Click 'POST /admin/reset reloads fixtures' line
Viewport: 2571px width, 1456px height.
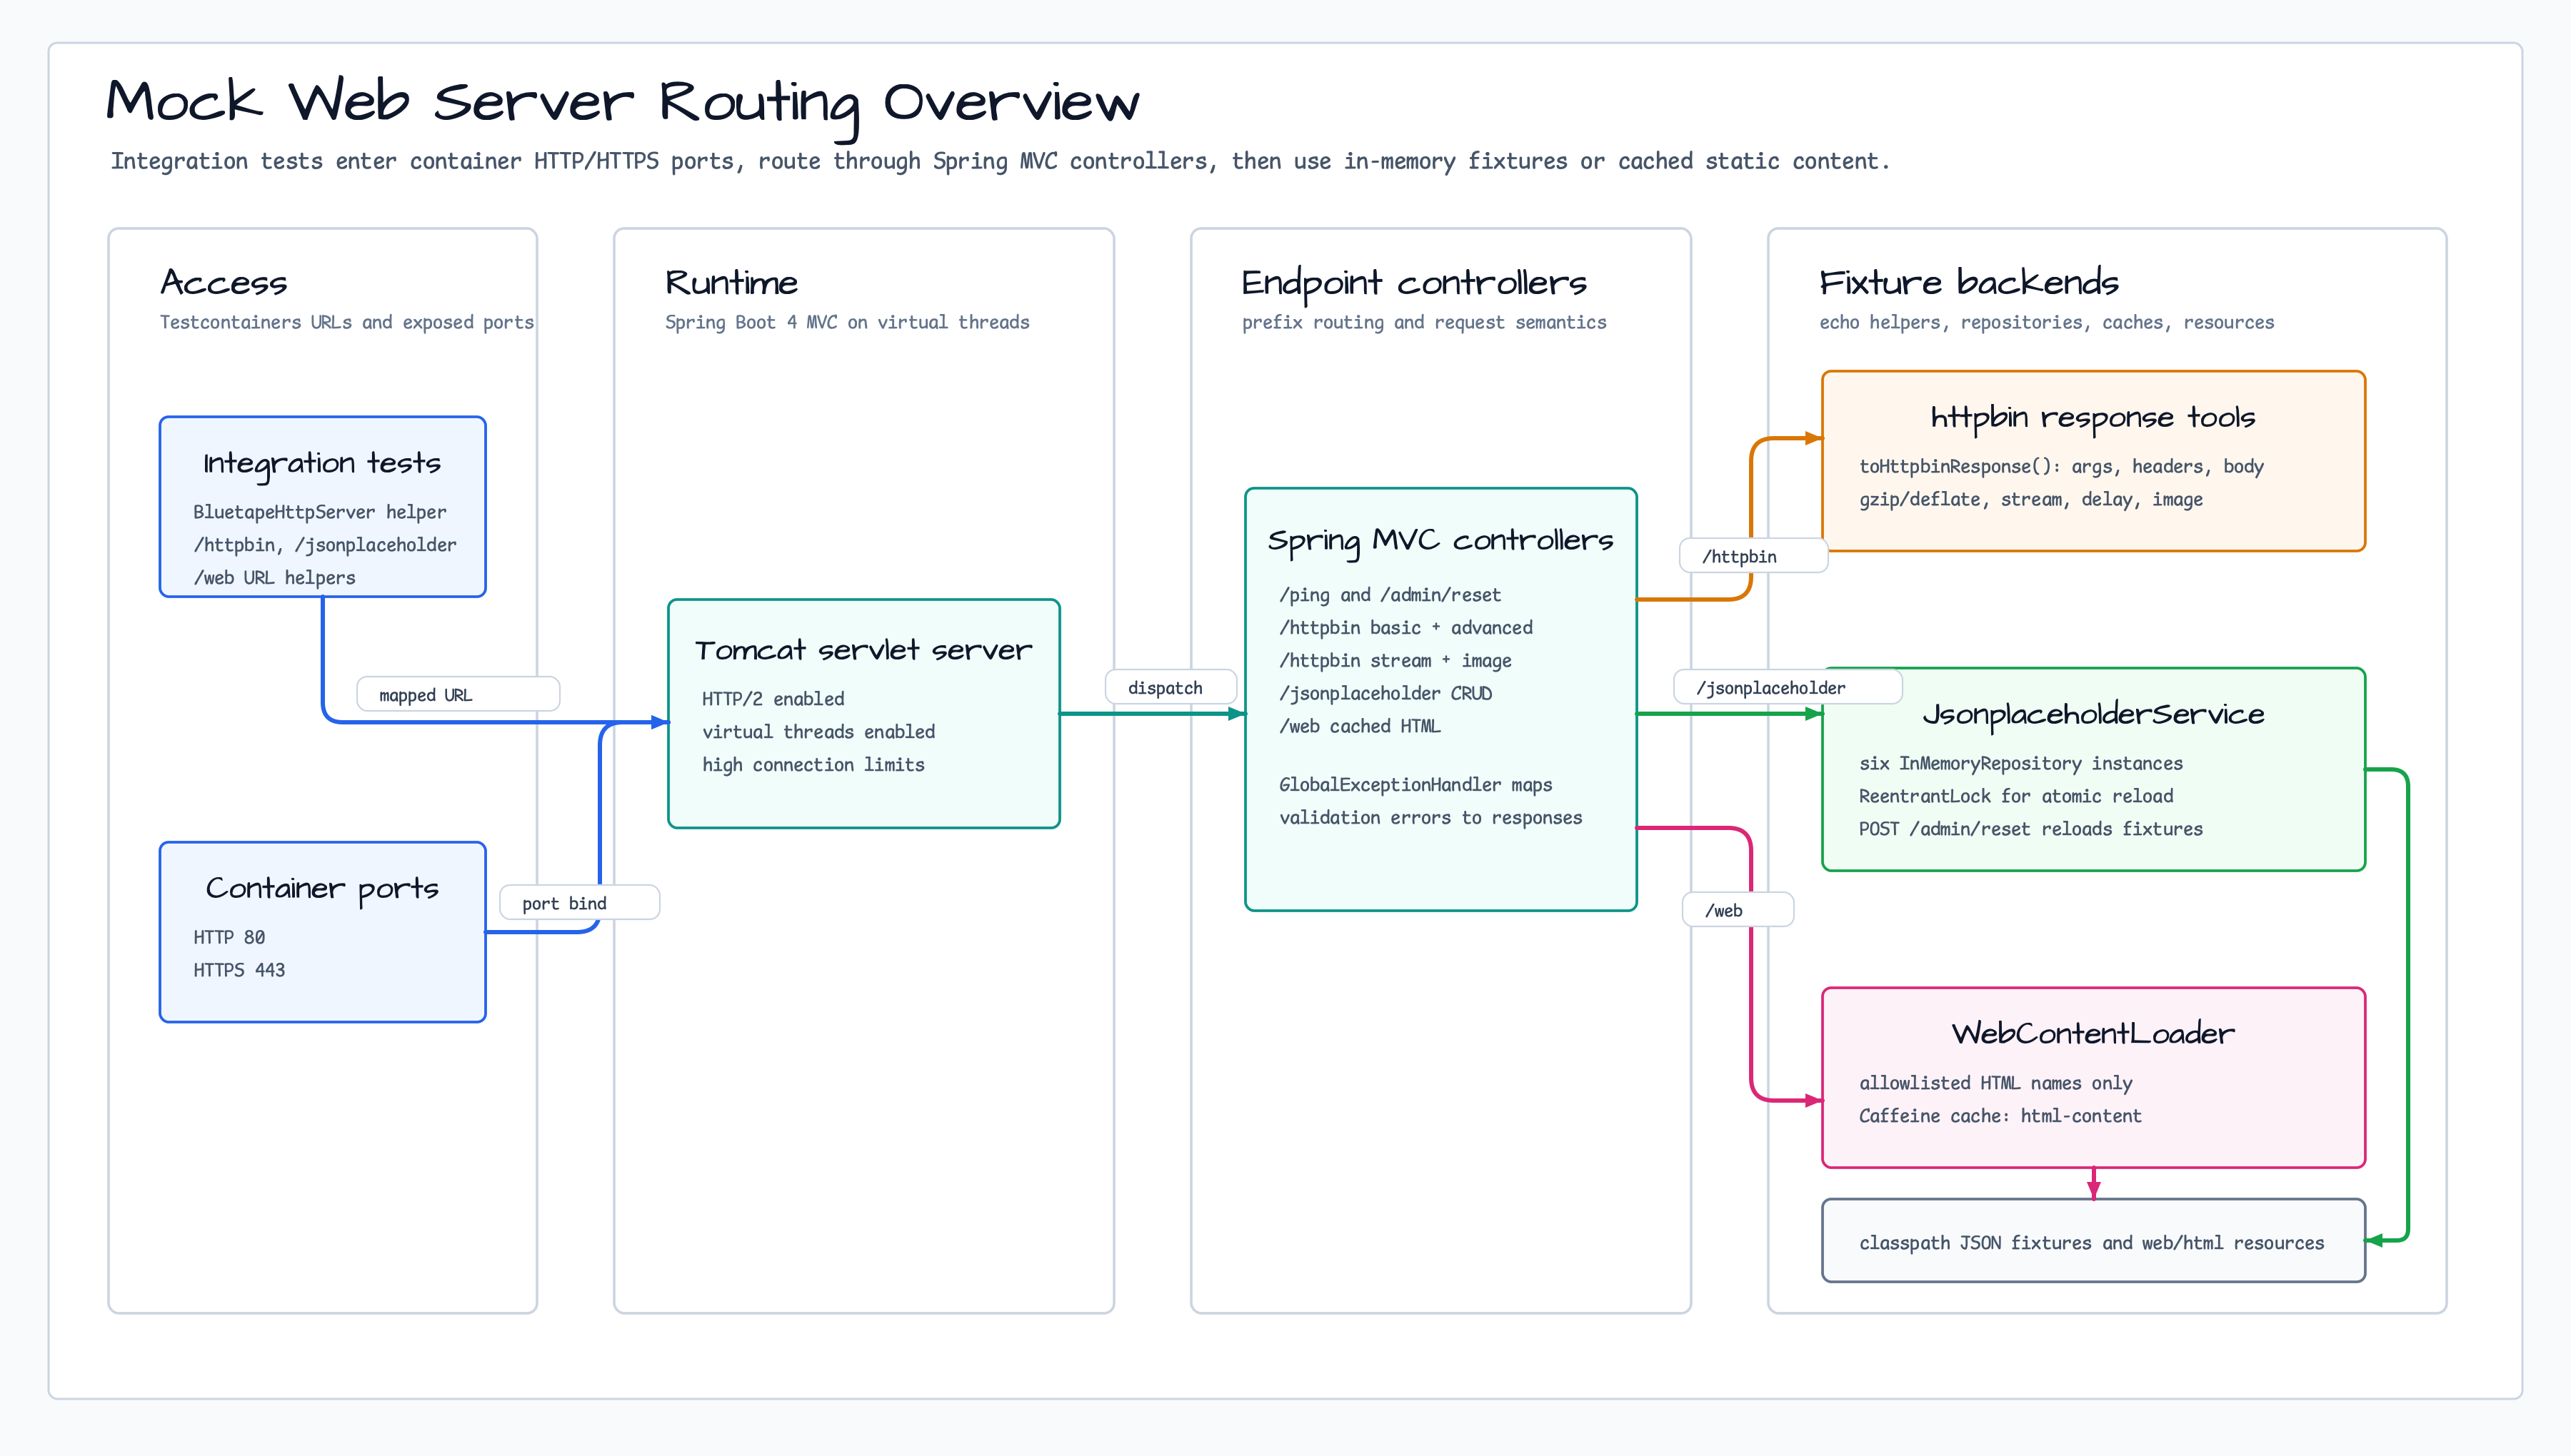[x=2031, y=829]
